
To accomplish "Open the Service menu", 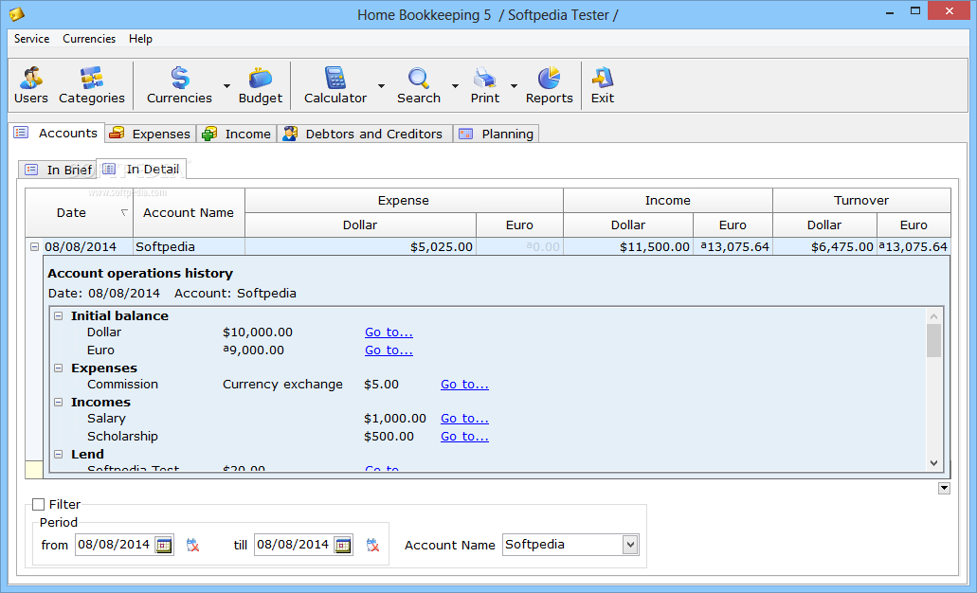I will click(32, 39).
